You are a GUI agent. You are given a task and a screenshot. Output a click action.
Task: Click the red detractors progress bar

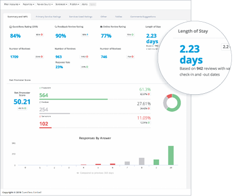point(45,128)
